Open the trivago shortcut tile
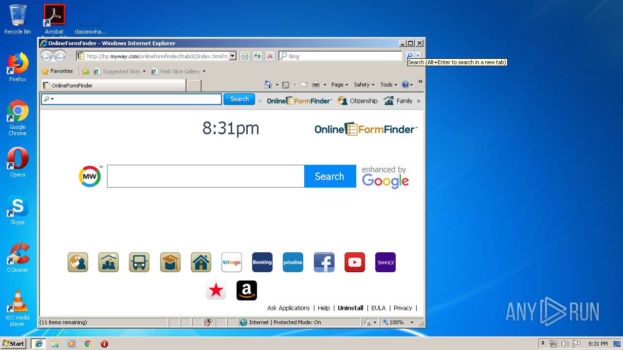Viewport: 623px width, 350px height. tap(232, 262)
